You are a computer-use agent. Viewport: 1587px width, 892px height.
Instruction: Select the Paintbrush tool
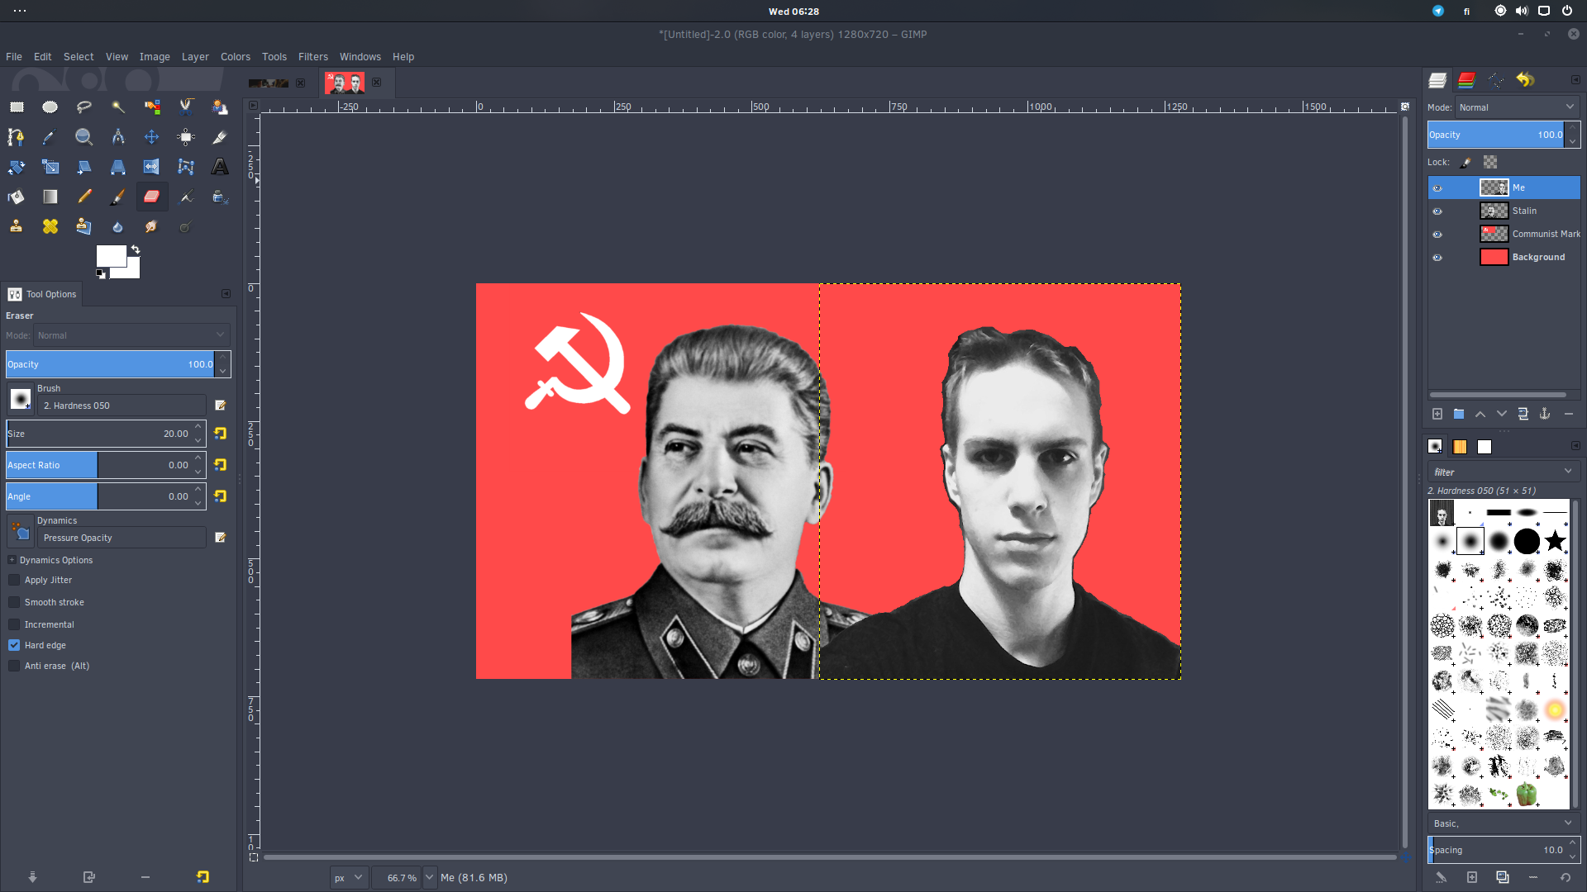(x=118, y=197)
